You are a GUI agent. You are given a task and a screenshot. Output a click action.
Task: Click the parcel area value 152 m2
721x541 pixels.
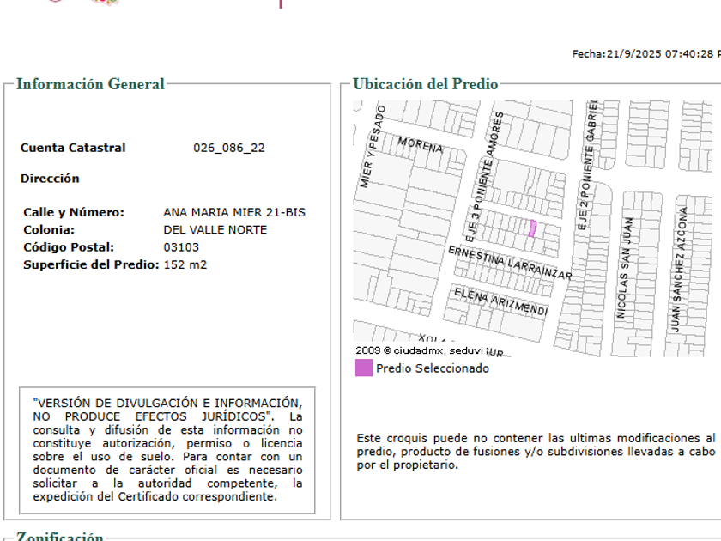[x=185, y=264]
